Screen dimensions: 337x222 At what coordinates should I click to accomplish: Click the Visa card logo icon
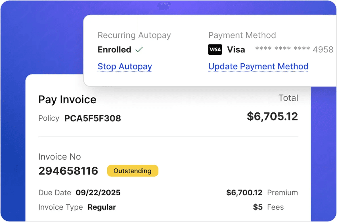(x=215, y=50)
